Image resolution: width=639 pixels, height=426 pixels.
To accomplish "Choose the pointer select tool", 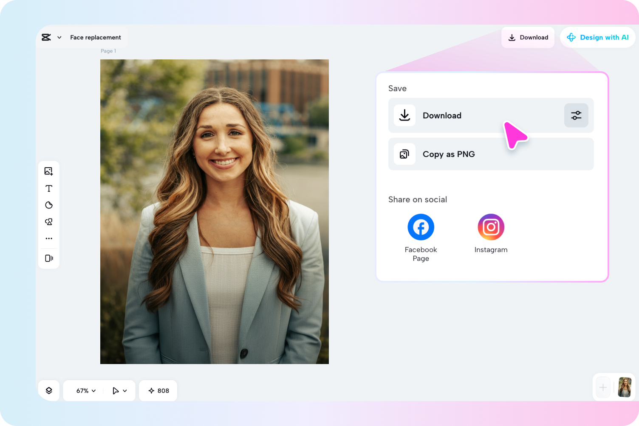I will coord(116,391).
